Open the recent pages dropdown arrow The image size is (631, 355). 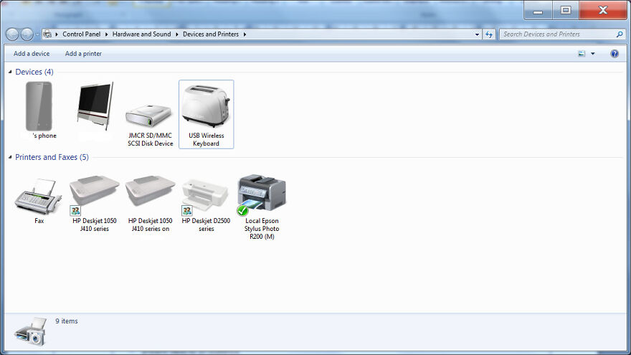point(37,34)
